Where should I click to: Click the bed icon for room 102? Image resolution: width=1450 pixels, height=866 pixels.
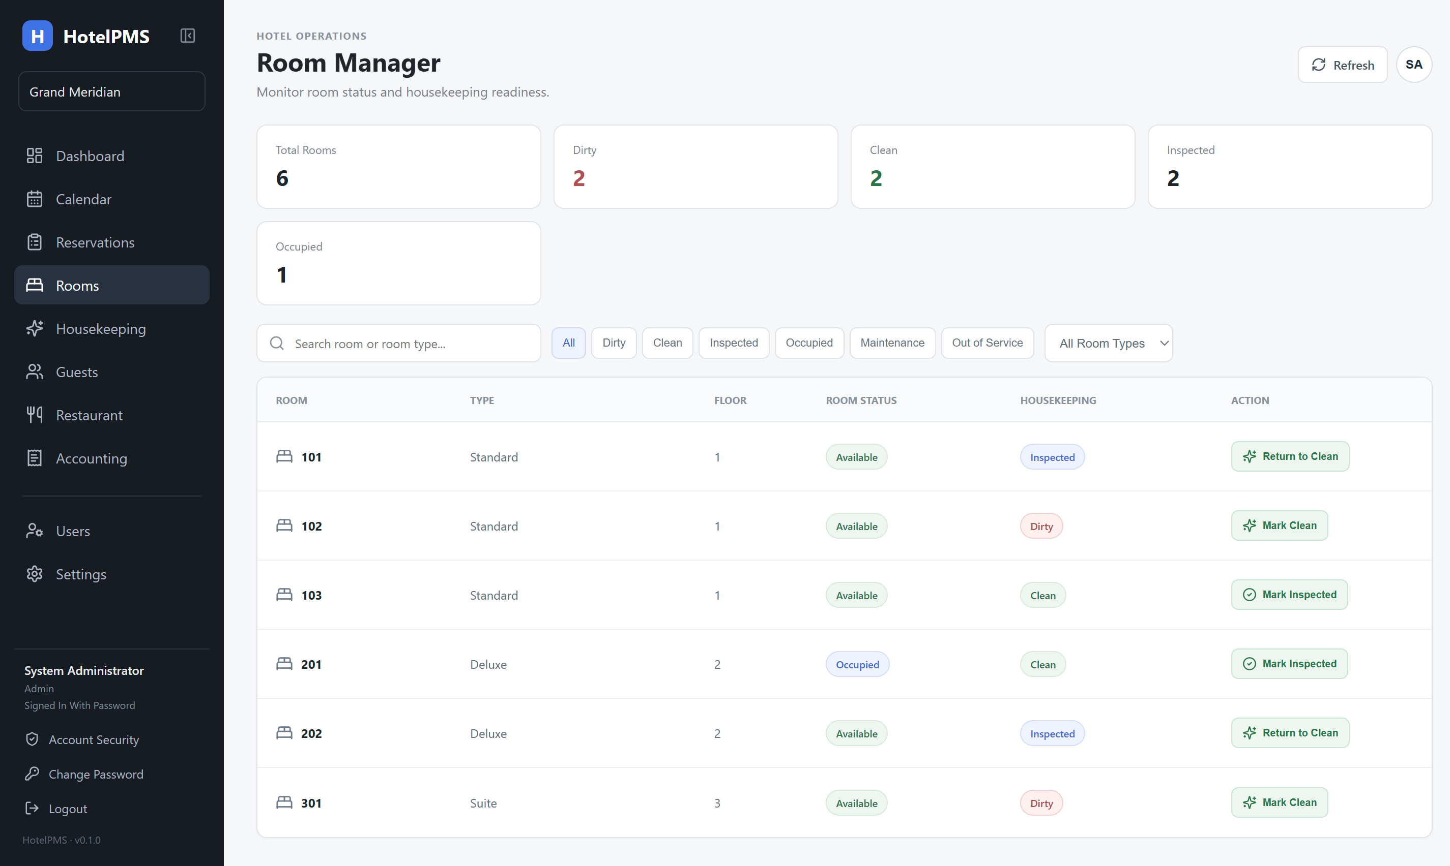coord(284,525)
